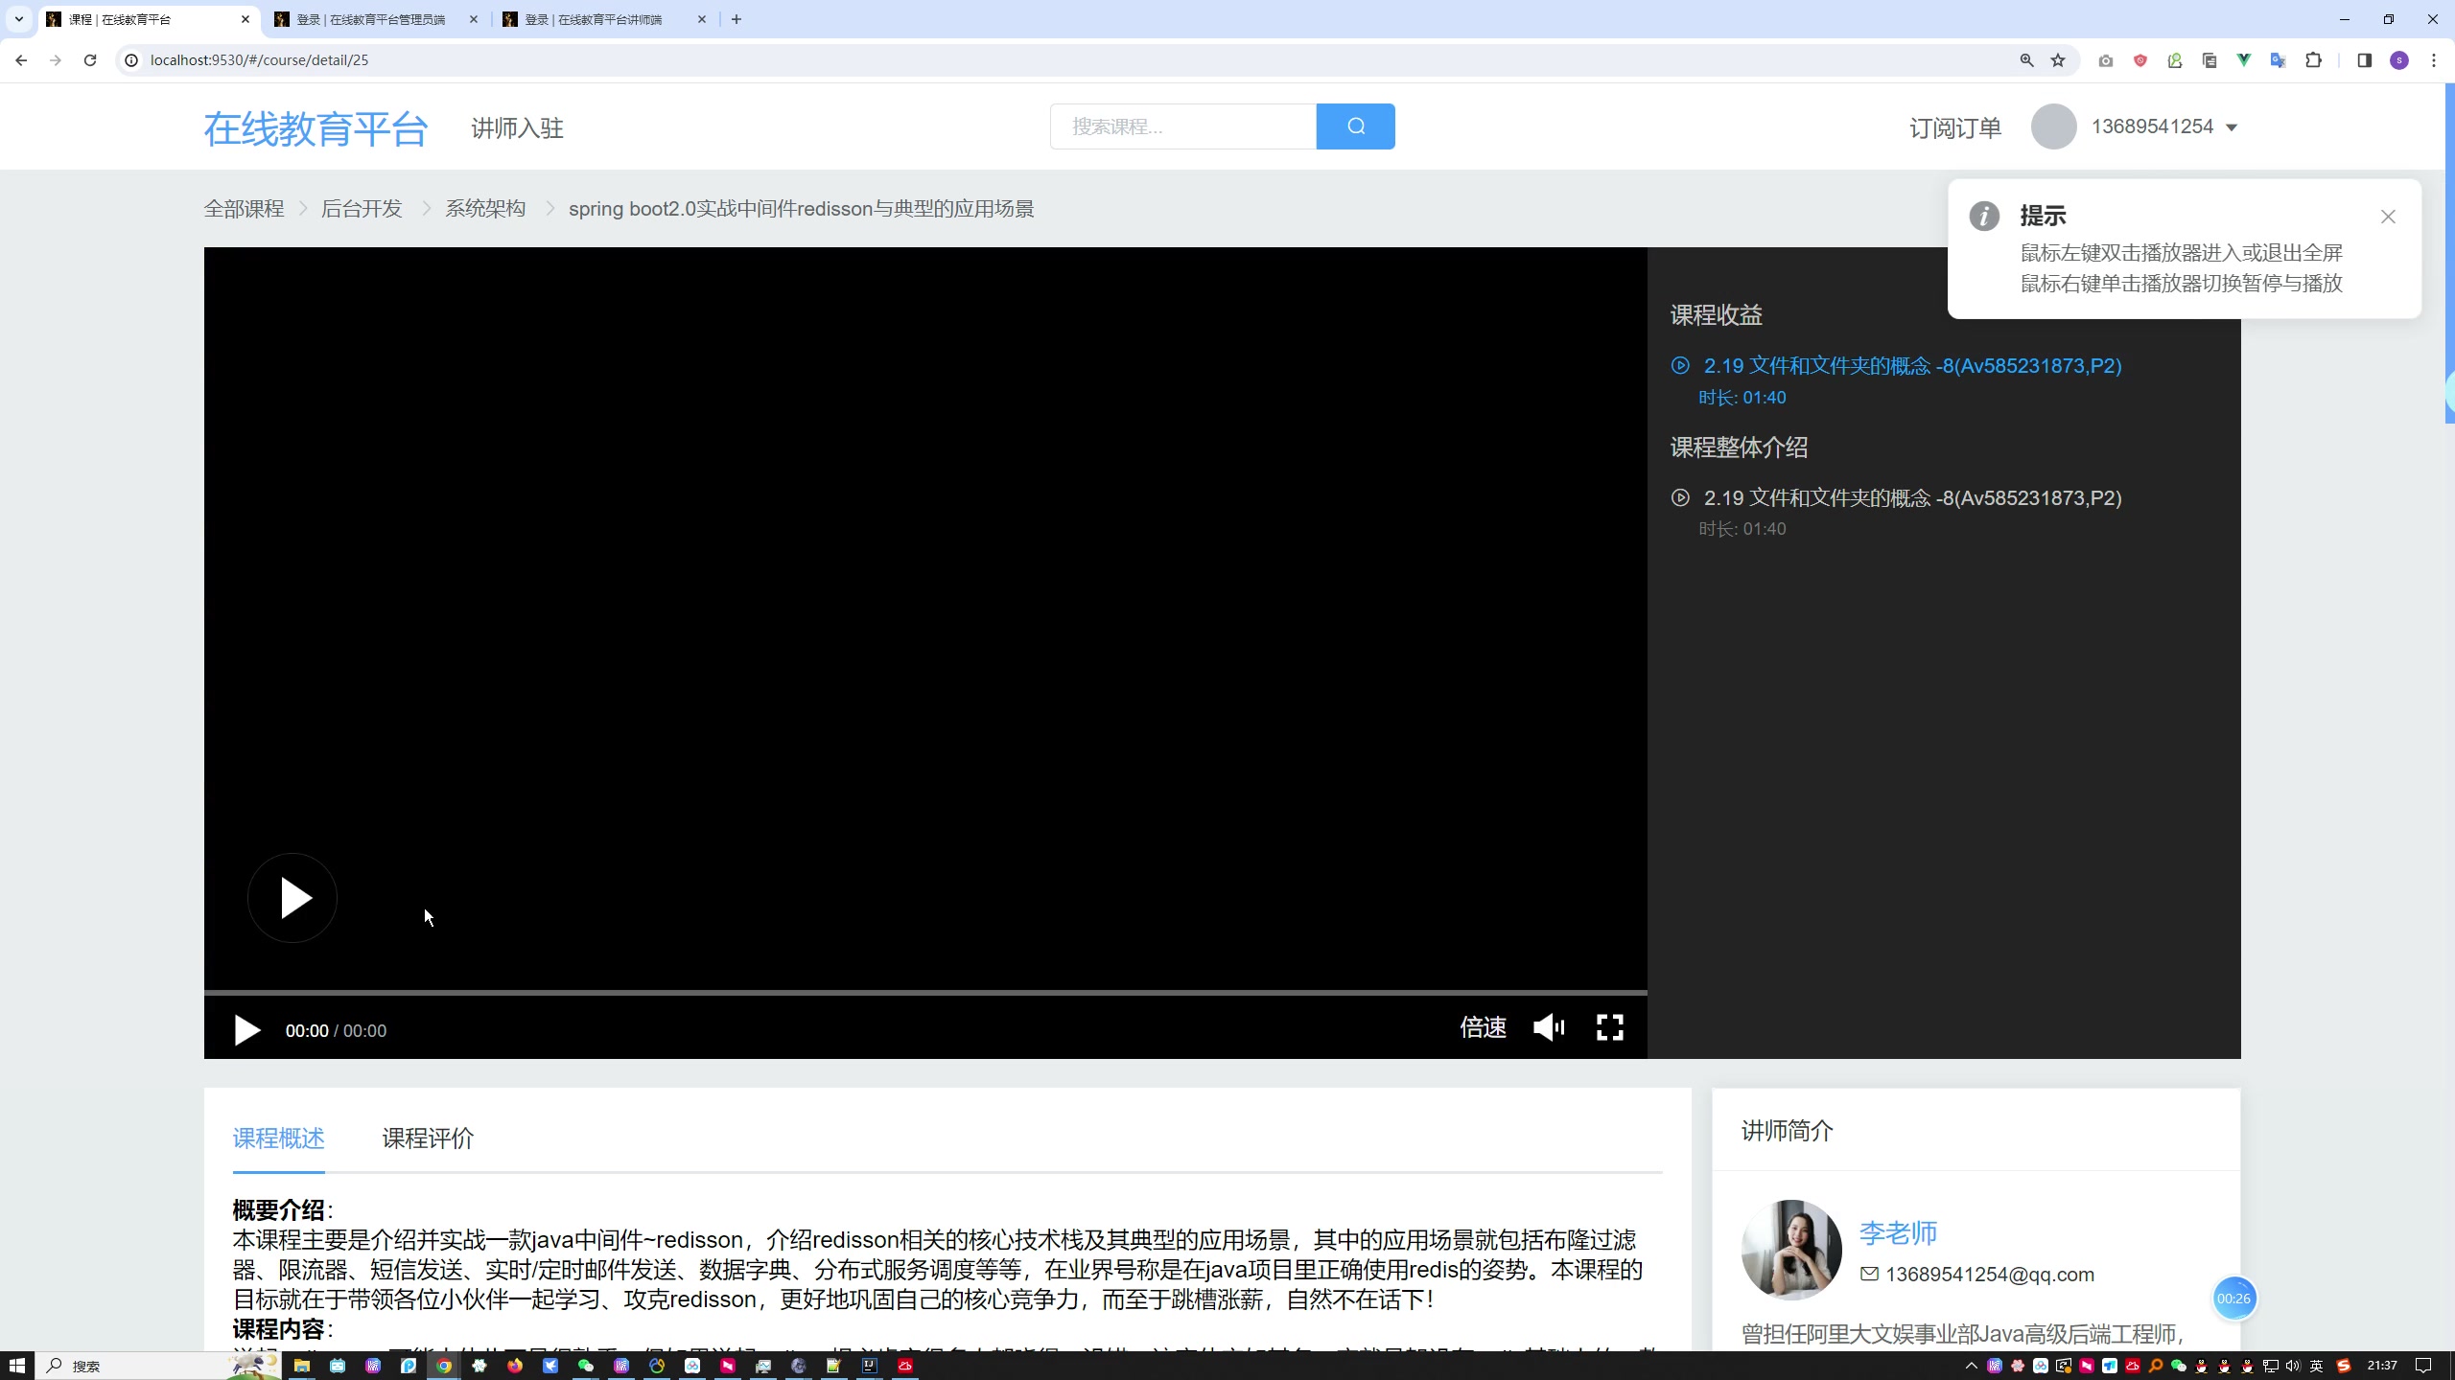Open the extensions puzzle menu
Image resolution: width=2455 pixels, height=1380 pixels.
pyautogui.click(x=2313, y=60)
